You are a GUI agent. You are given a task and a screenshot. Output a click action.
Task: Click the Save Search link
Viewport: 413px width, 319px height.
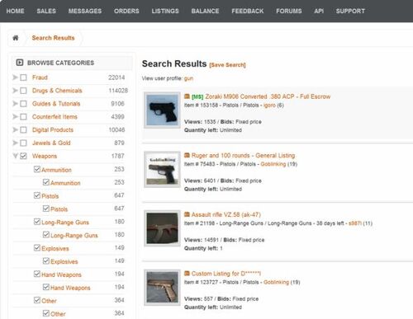click(227, 65)
